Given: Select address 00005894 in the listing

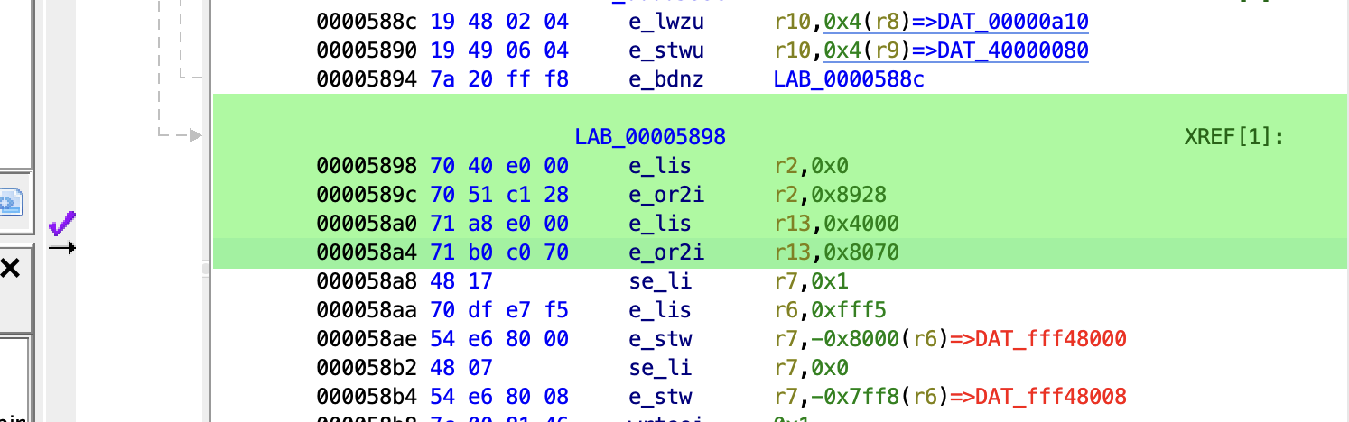Looking at the screenshot, I should [367, 79].
